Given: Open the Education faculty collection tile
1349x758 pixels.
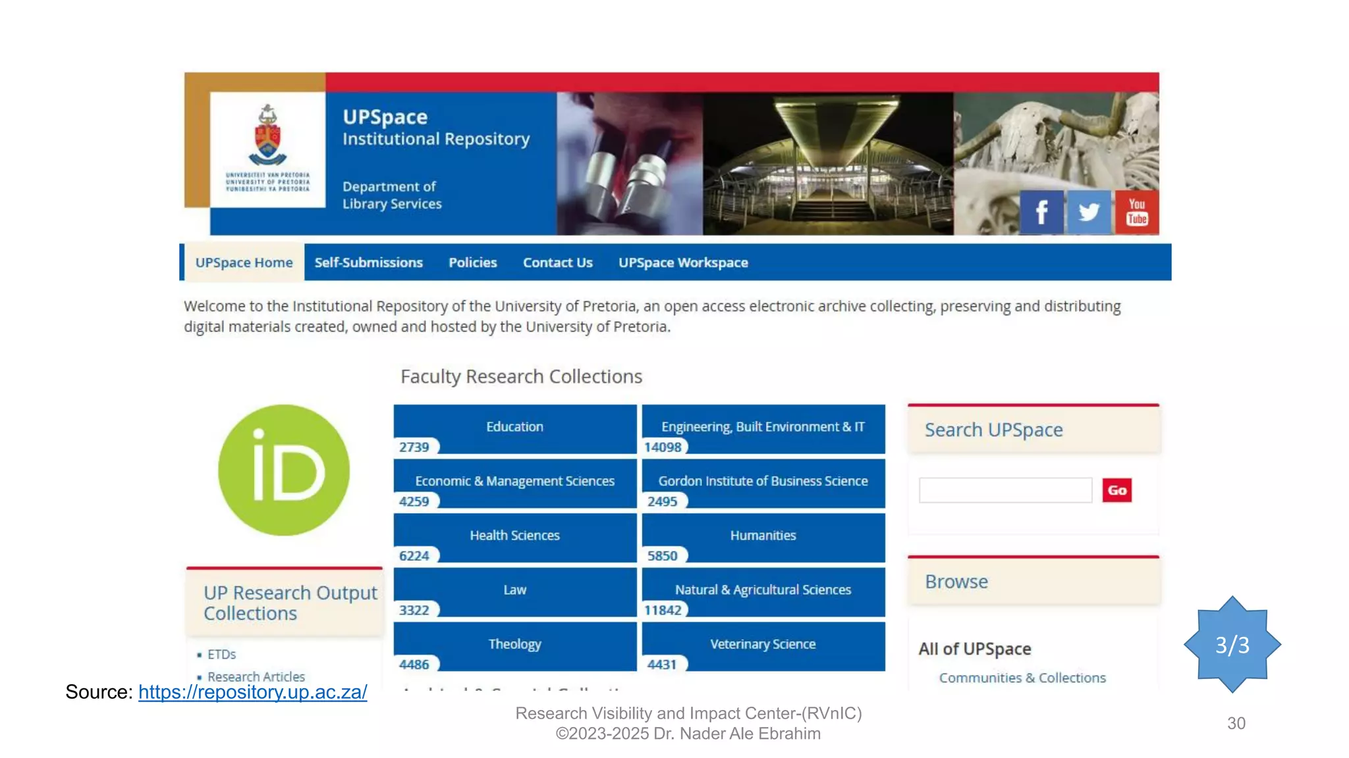Looking at the screenshot, I should pyautogui.click(x=515, y=427).
